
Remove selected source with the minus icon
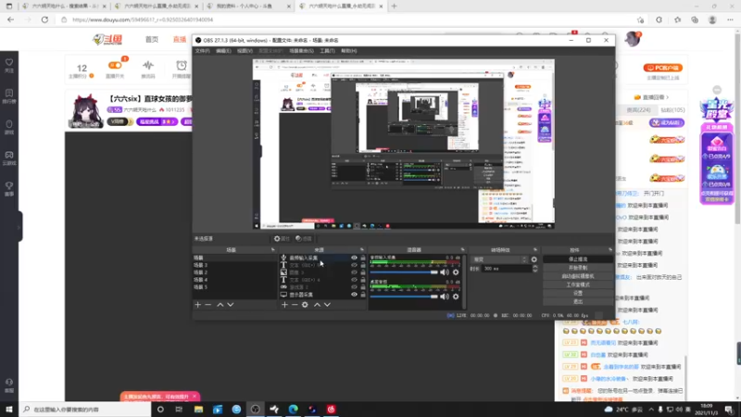click(x=295, y=305)
